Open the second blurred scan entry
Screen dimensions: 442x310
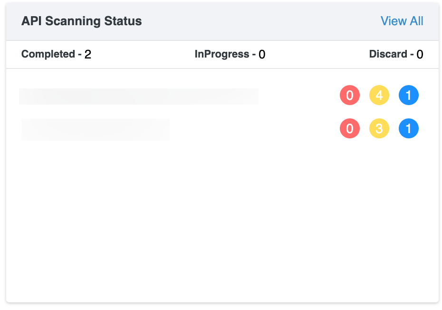click(96, 129)
